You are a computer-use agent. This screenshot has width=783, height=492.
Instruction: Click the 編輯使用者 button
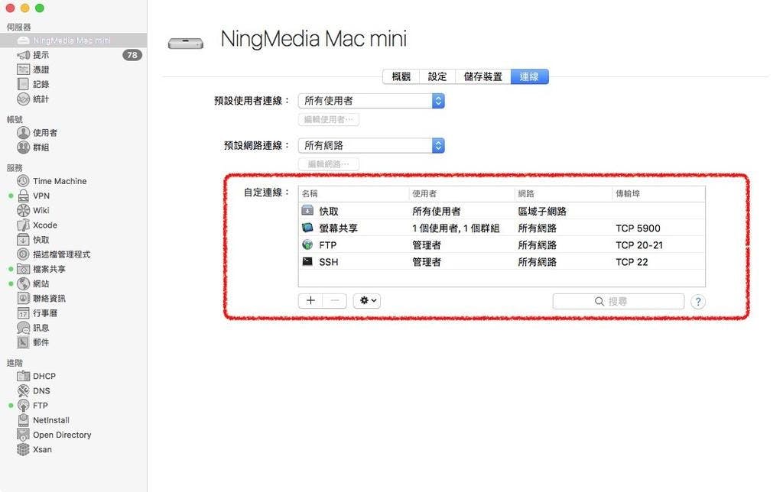(329, 120)
